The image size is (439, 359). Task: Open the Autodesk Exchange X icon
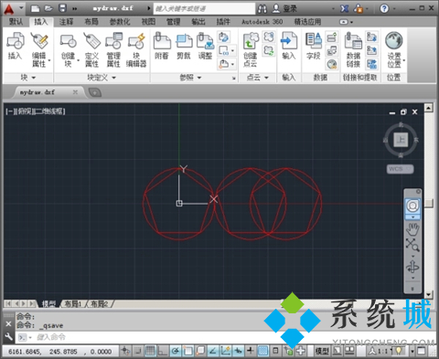tap(345, 8)
